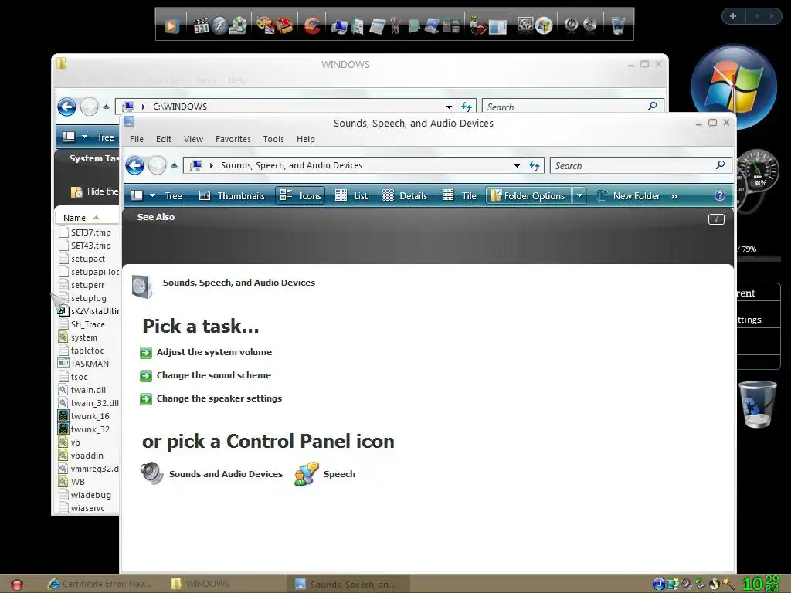
Task: Click Change the sound scheme task
Action: pos(214,375)
